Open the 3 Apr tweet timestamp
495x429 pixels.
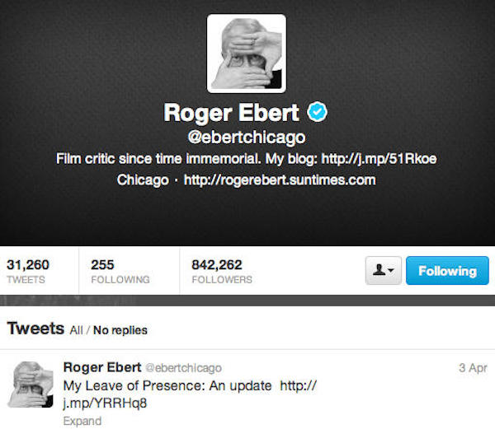coord(473,367)
